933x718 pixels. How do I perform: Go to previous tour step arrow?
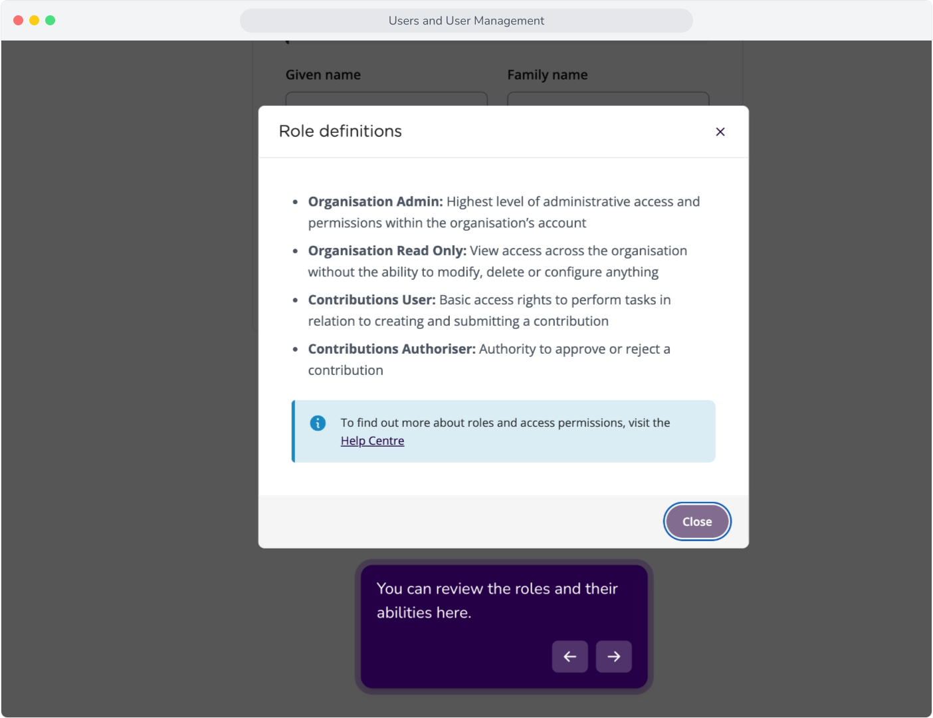click(x=570, y=657)
